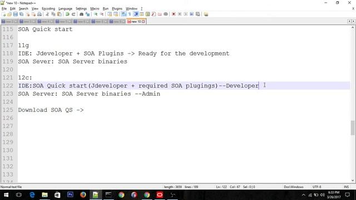356x200 pixels.
Task: Click the scrollbar up arrow
Action: (x=353, y=28)
